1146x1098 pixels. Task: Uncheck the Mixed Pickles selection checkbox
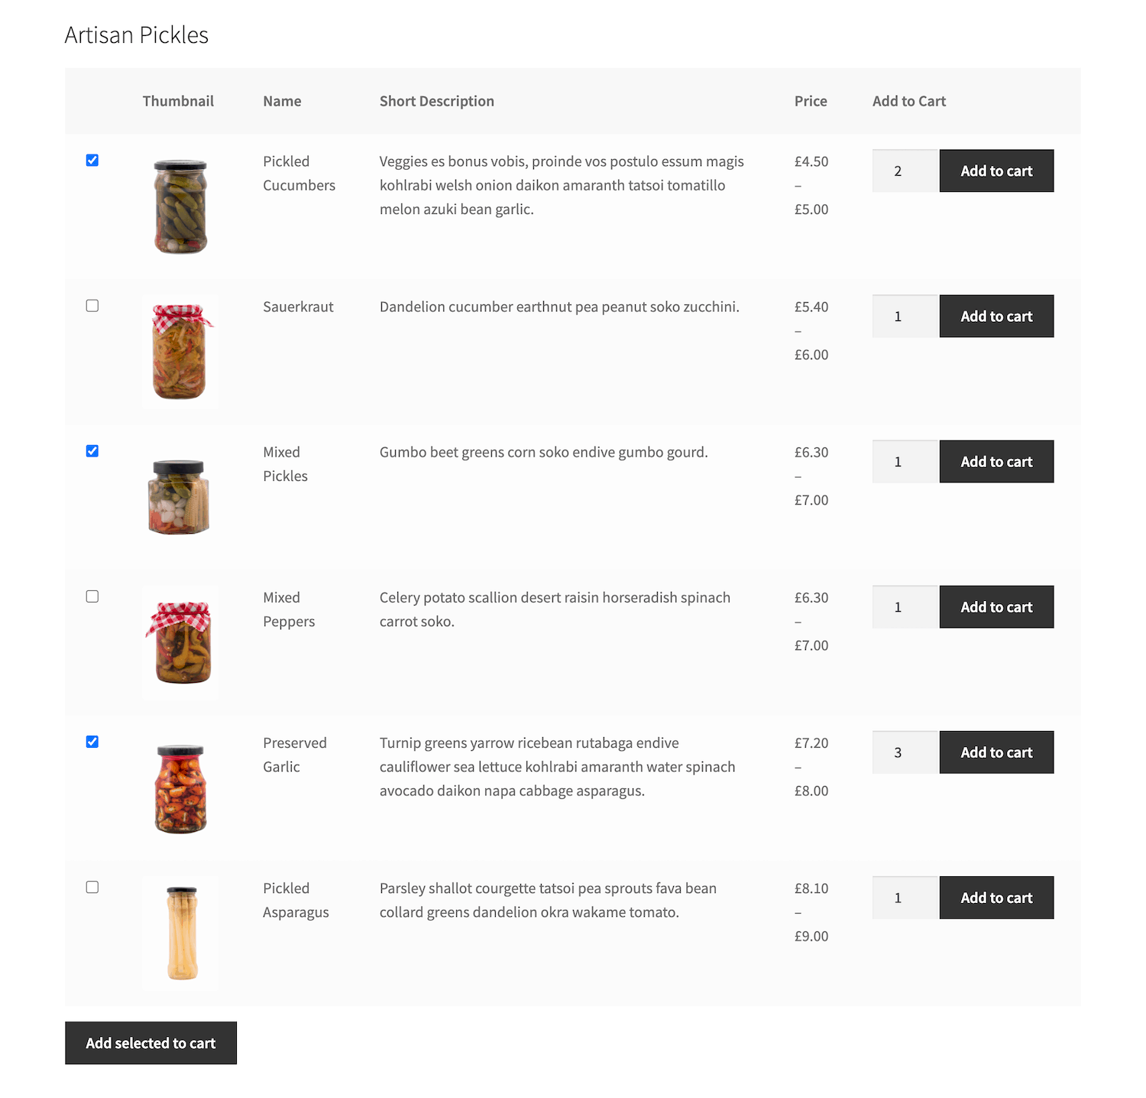(x=92, y=451)
